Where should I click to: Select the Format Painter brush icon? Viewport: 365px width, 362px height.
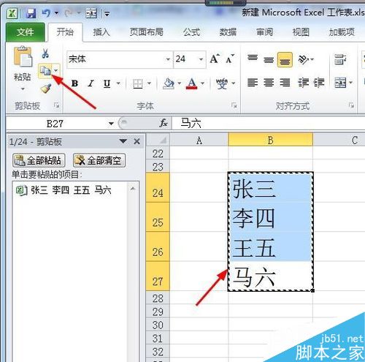pos(45,88)
